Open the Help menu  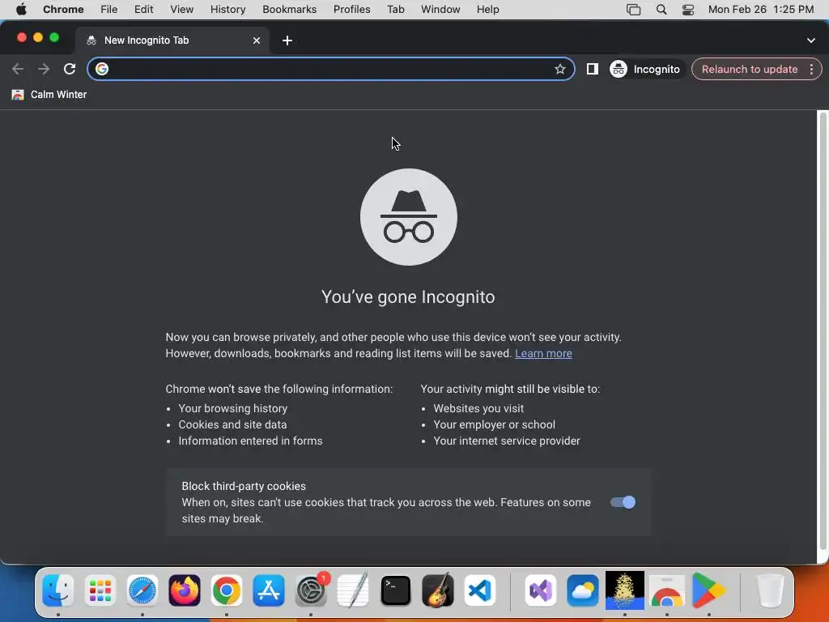[x=487, y=10]
